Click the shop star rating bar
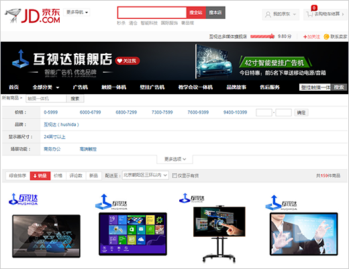Screen dimensions: 349x269 262,36
